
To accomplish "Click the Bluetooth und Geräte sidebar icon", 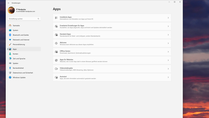I will point(10,35).
